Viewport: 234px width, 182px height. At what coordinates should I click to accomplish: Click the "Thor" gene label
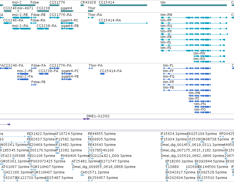(x=92, y=8)
